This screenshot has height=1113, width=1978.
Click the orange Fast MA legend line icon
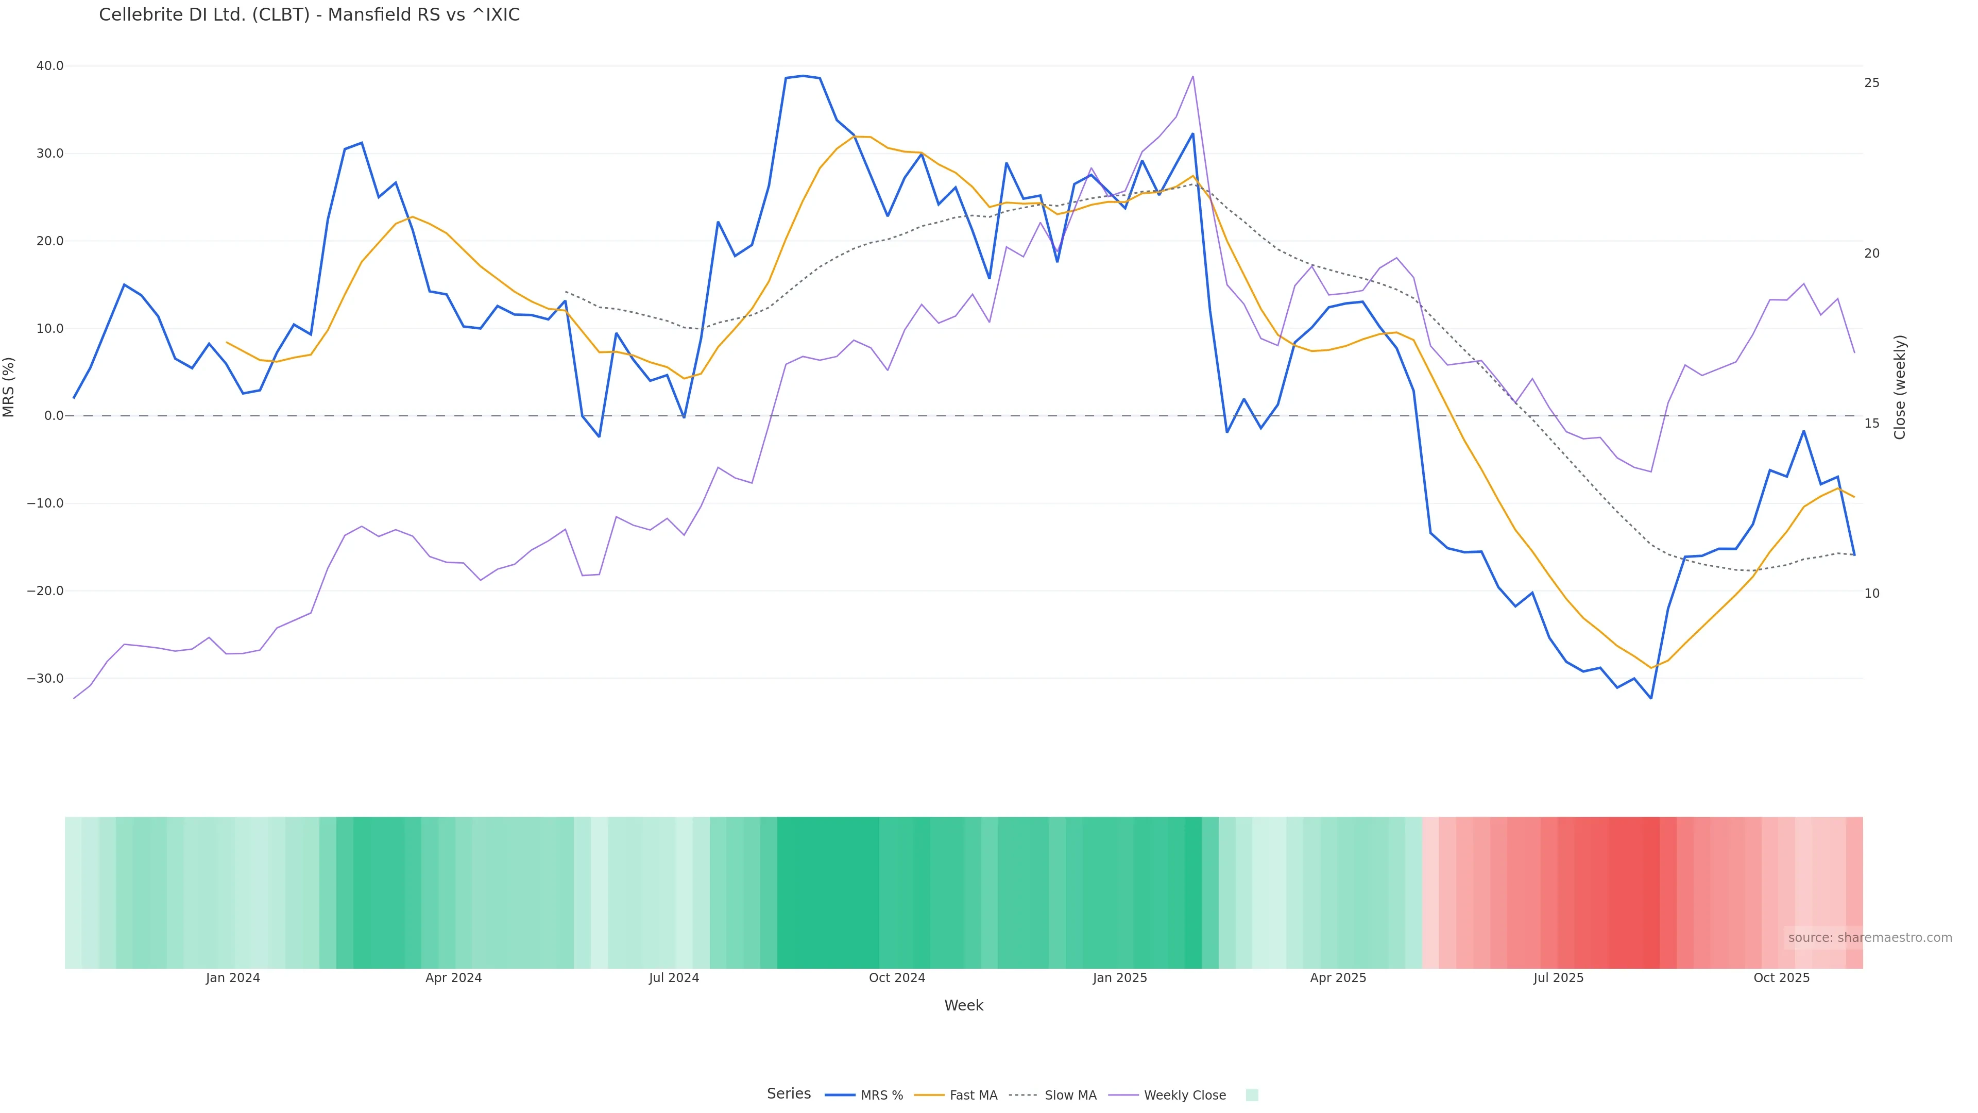(929, 1095)
